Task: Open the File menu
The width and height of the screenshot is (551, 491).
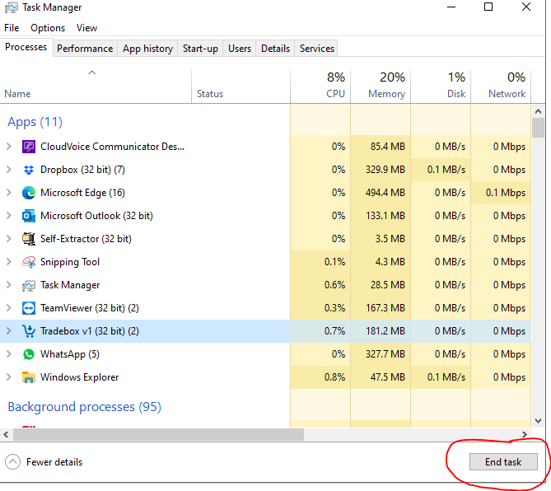Action: click(x=12, y=28)
